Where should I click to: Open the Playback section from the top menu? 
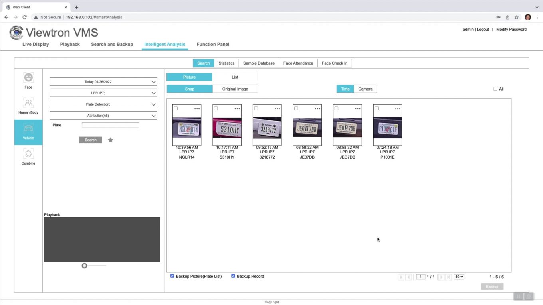pos(69,44)
